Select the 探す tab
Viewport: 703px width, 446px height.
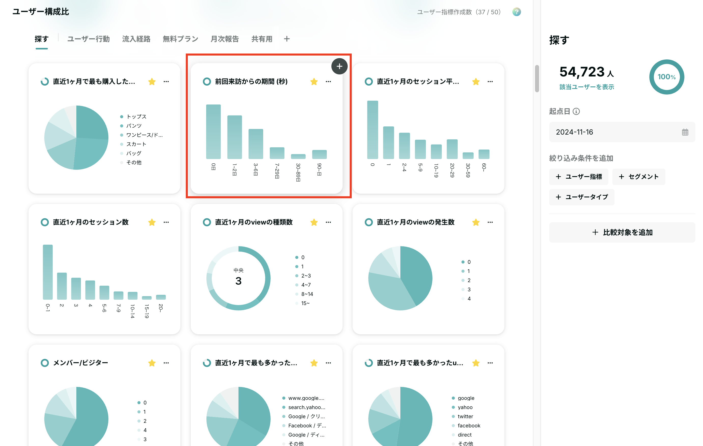[x=41, y=39]
